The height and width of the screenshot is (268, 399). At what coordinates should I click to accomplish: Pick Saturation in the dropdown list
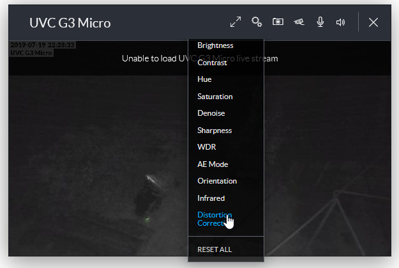coord(215,97)
